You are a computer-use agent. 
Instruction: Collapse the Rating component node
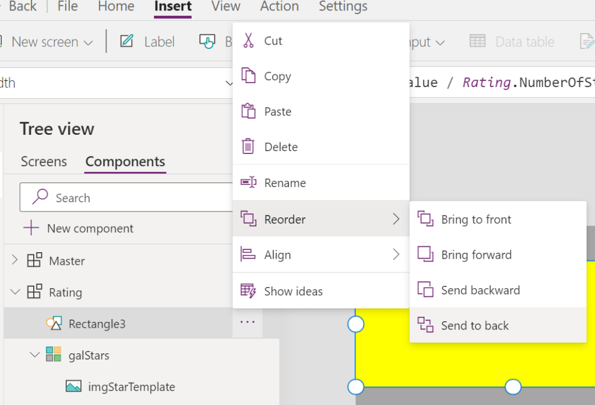point(15,292)
